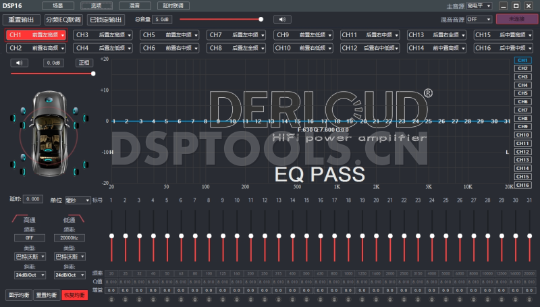Open the low-pass slope dropdown 24dB/Oct
This screenshot has height=307, width=540.
click(x=70, y=275)
